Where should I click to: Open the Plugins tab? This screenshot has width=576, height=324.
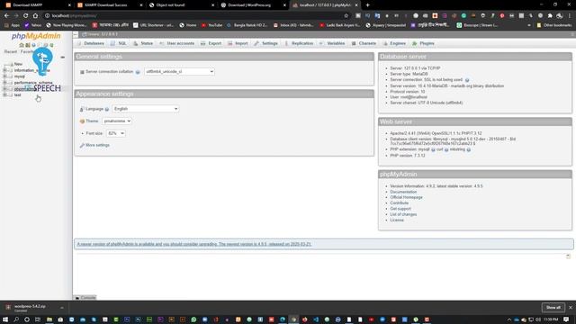[423, 43]
